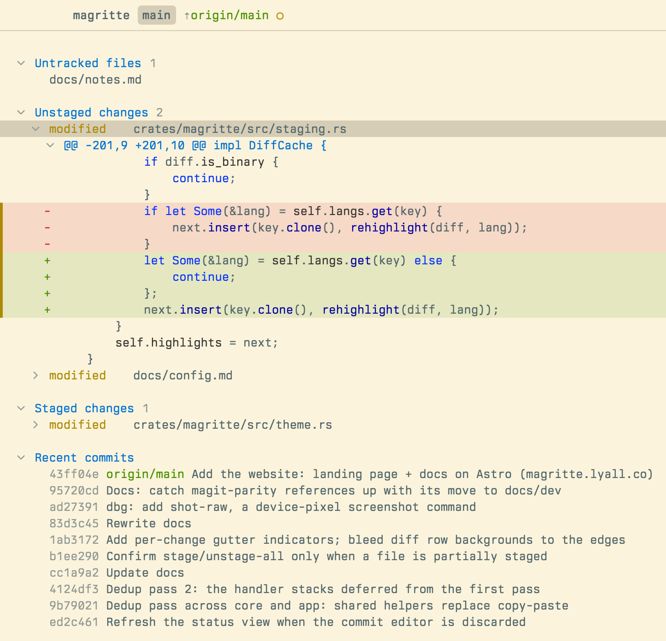Image resolution: width=666 pixels, height=641 pixels.
Task: Click the Untracked files count 1
Action: click(x=153, y=63)
